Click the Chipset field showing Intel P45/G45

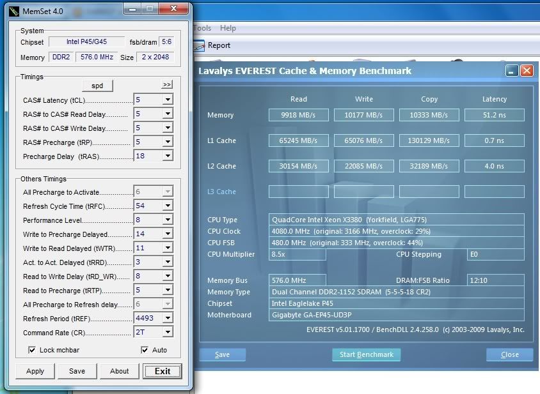click(x=87, y=42)
